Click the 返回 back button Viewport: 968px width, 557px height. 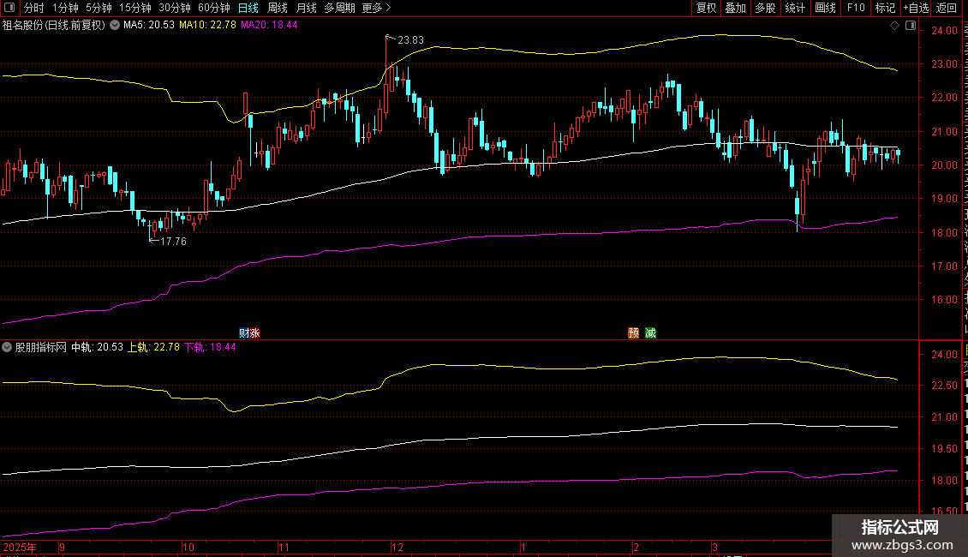[947, 8]
